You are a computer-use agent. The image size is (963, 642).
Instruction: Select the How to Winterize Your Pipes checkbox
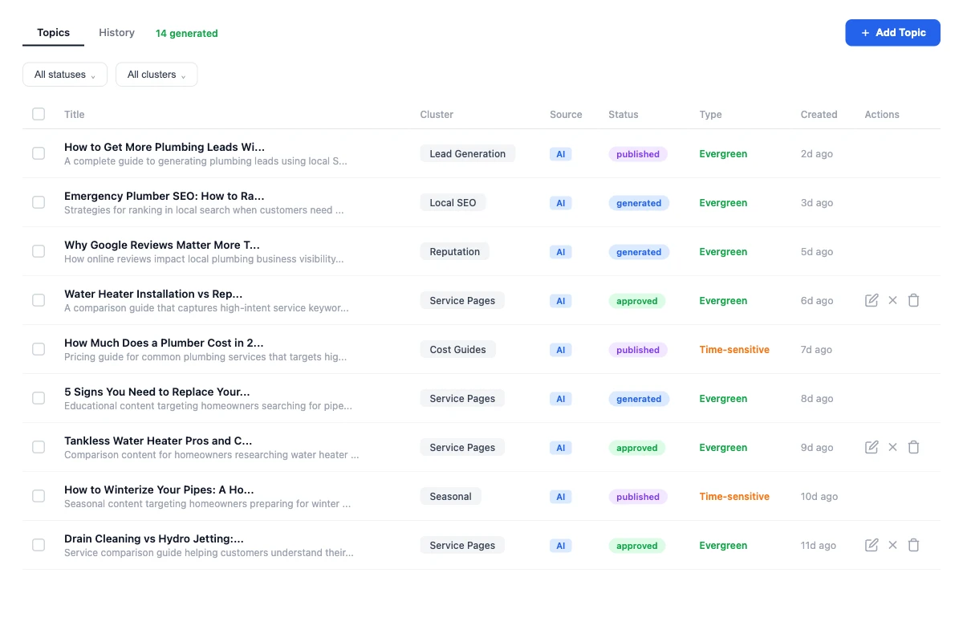(x=39, y=496)
